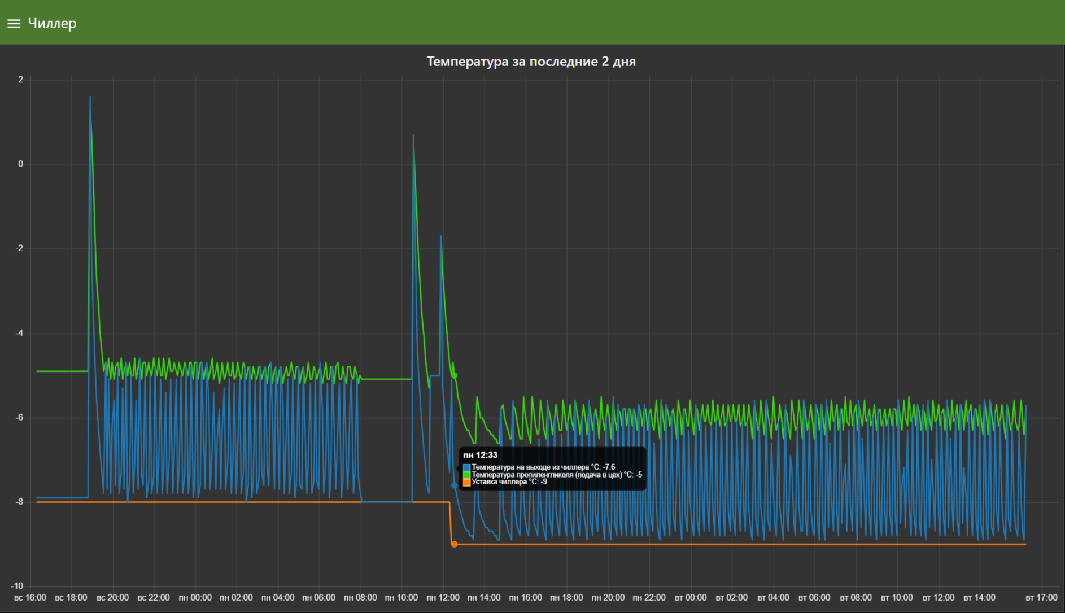Viewport: 1065px width, 613px height.
Task: Click the highlighted orange setpoint data point
Action: [x=454, y=544]
